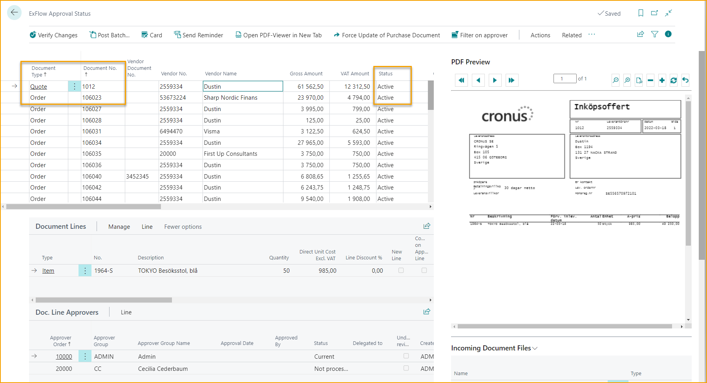The width and height of the screenshot is (707, 383).
Task: Open PDF-Viewer in New Tab
Action: [238, 35]
